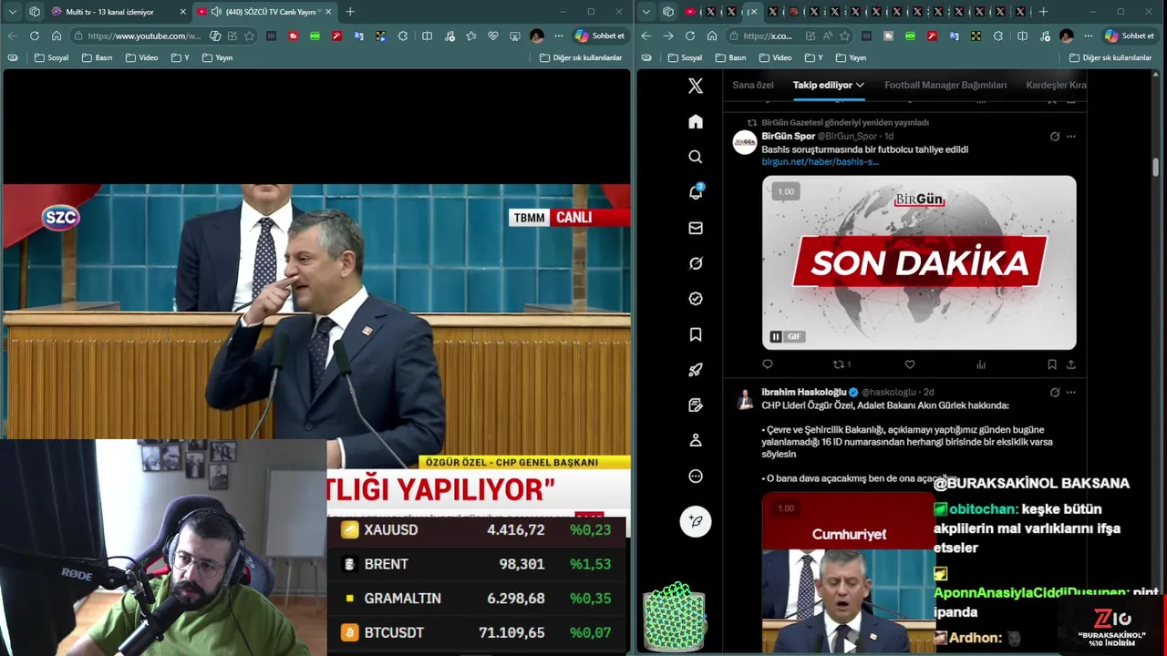
Task: Switch to the Kardeşler Kıra timeline tab
Action: tap(1056, 85)
